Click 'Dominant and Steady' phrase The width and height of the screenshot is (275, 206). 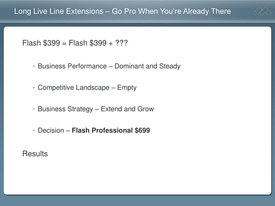147,66
